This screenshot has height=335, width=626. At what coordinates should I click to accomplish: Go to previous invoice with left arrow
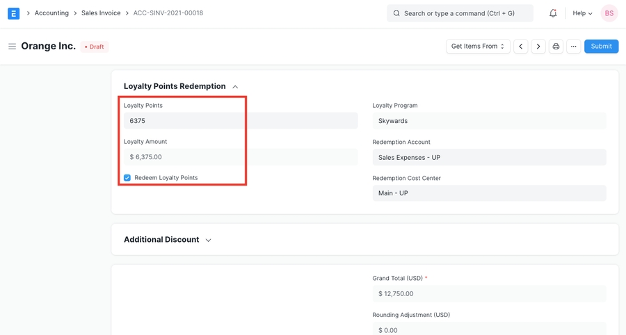(x=521, y=47)
